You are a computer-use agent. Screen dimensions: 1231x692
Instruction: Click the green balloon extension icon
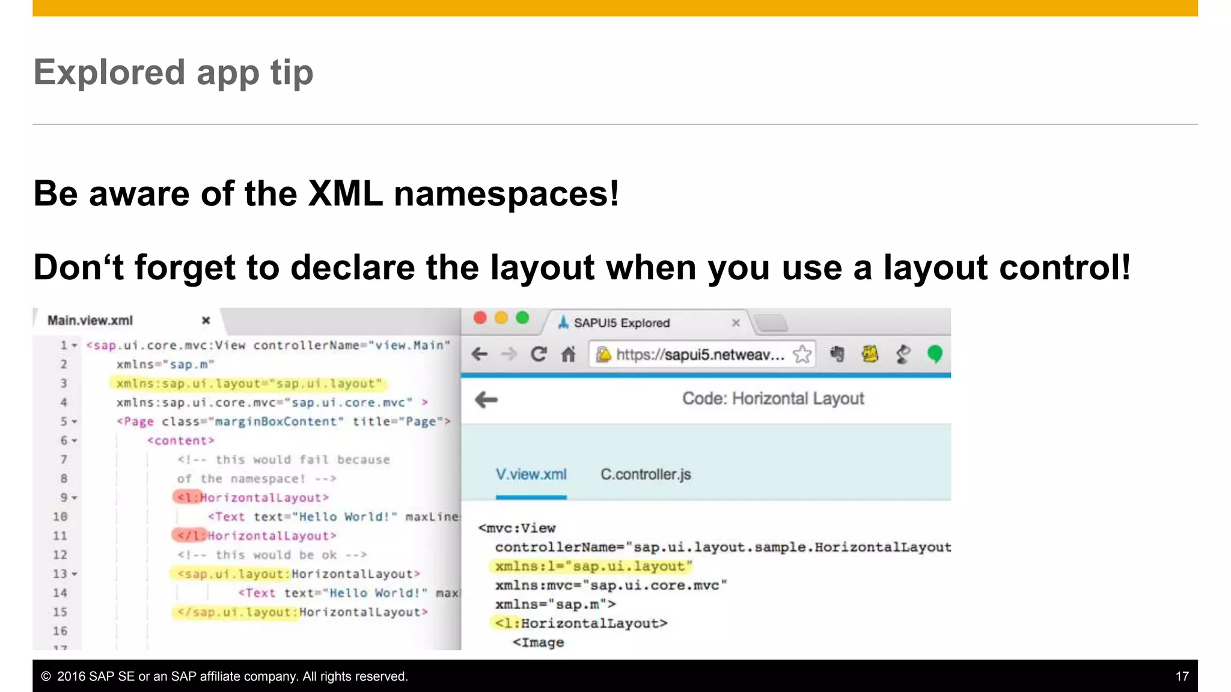(935, 354)
